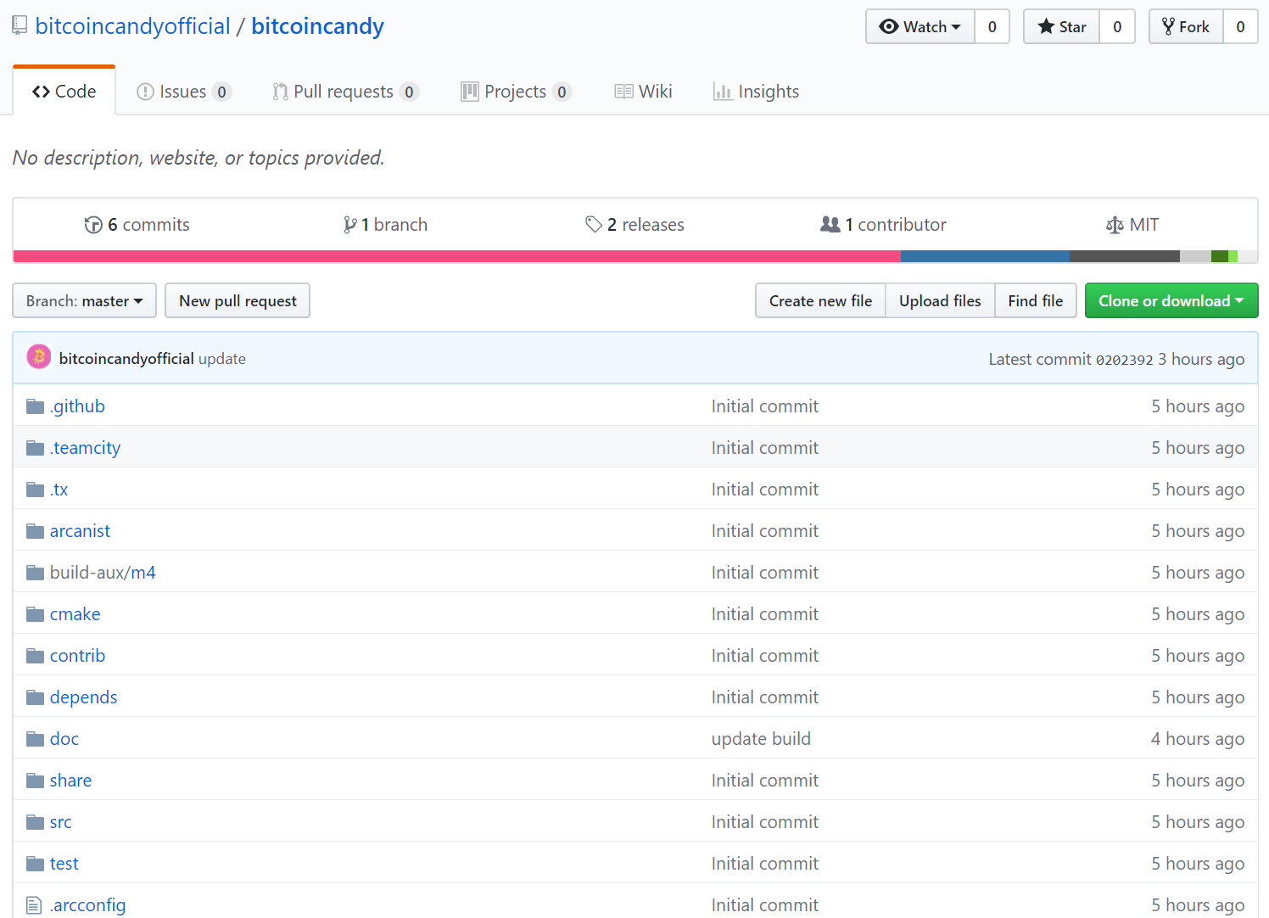The height and width of the screenshot is (918, 1269).
Task: Open the .github folder
Action: pyautogui.click(x=77, y=406)
